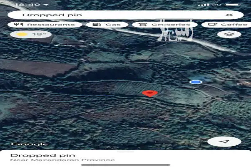Tap the status bar clock 18:40
The width and height of the screenshot is (251, 167).
click(x=27, y=5)
